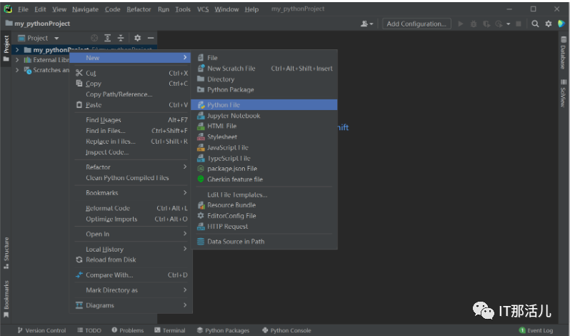The height and width of the screenshot is (336, 570).
Task: Open the Bookmarks tool window
Action: (x=6, y=299)
